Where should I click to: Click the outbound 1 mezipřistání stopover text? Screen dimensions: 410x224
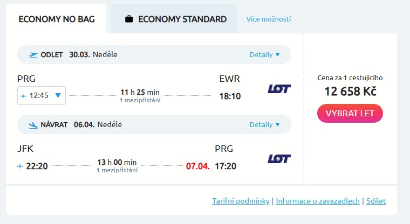pyautogui.click(x=140, y=100)
